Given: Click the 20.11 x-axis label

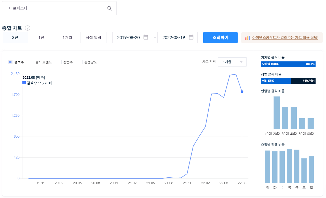Looking at the screenshot, I should pos(114,183).
